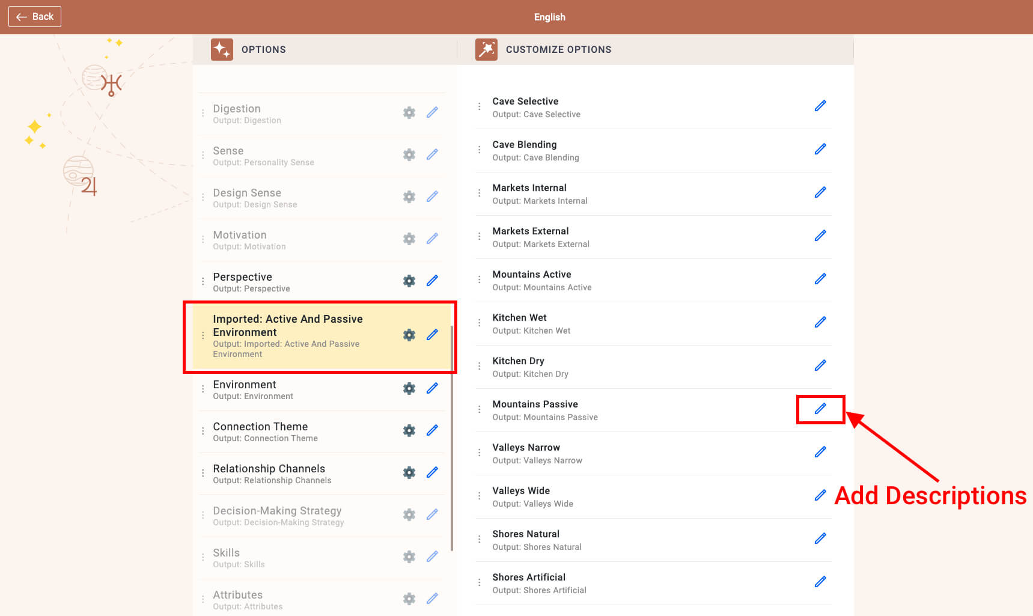This screenshot has height=616, width=1033.
Task: Edit Mountains Active with its pencil icon
Action: click(820, 279)
